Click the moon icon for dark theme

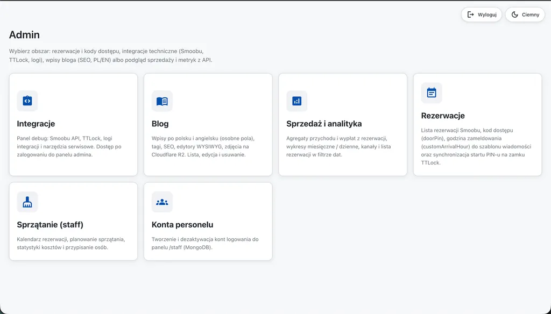515,15
